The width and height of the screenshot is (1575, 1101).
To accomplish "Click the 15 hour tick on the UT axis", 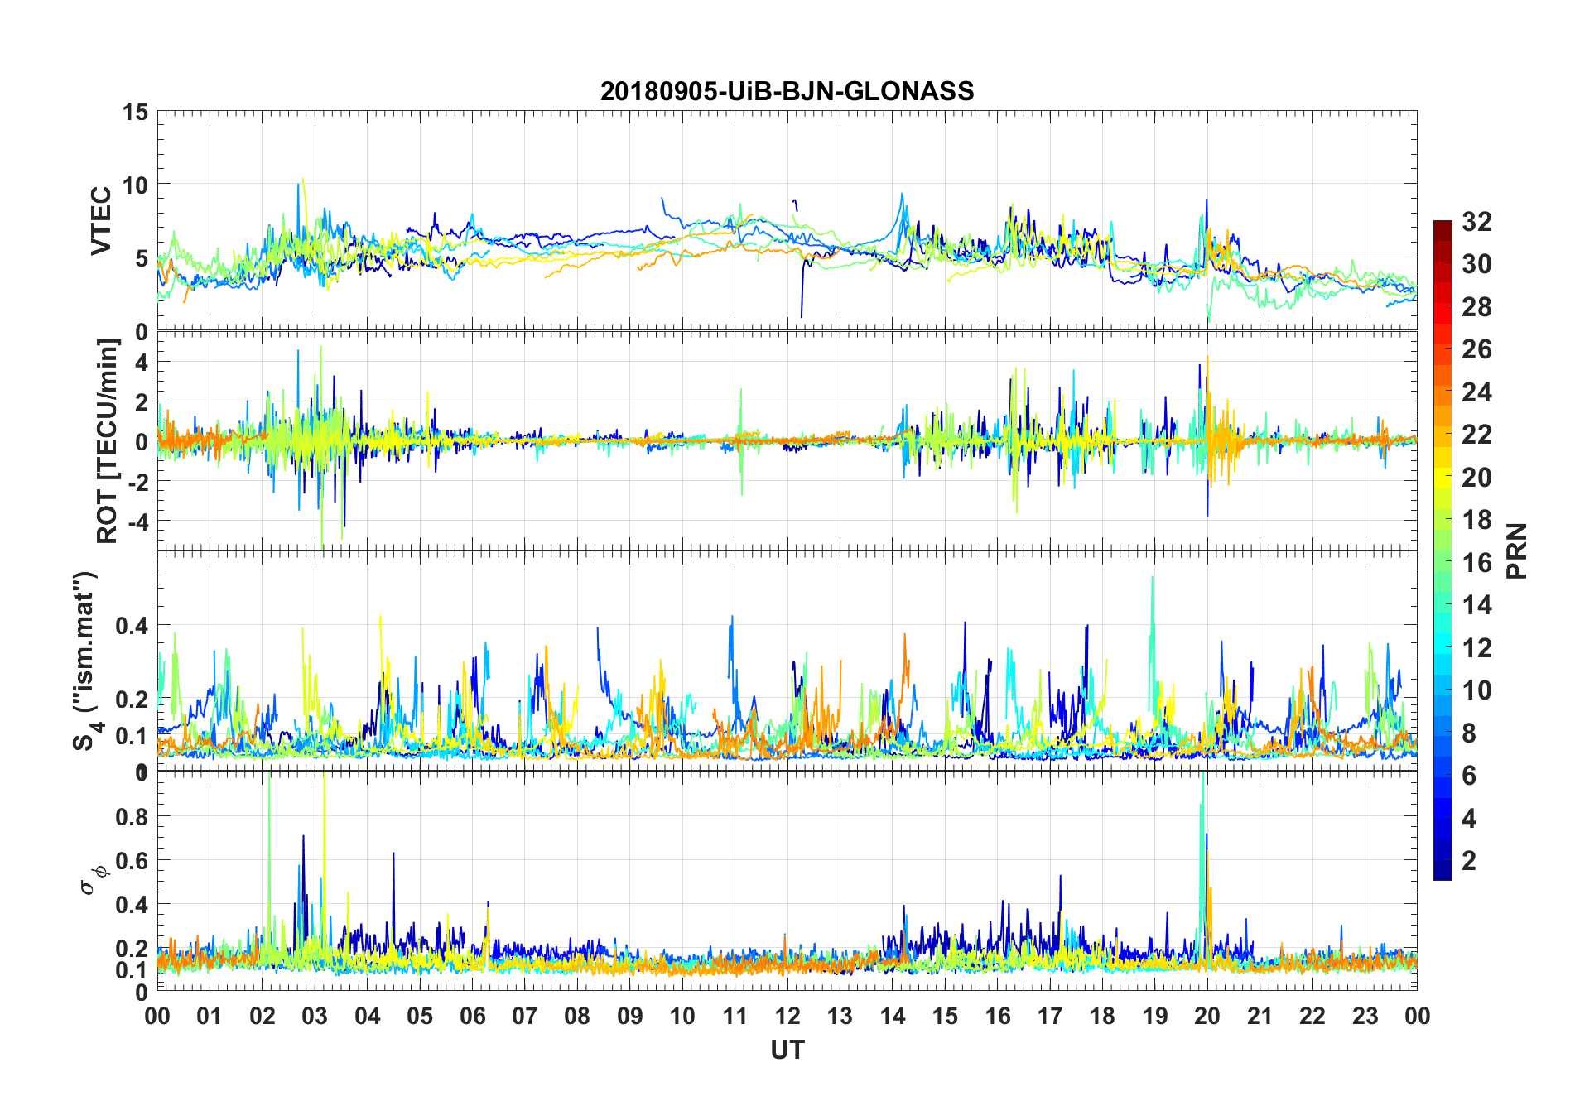I will pyautogui.click(x=945, y=1016).
